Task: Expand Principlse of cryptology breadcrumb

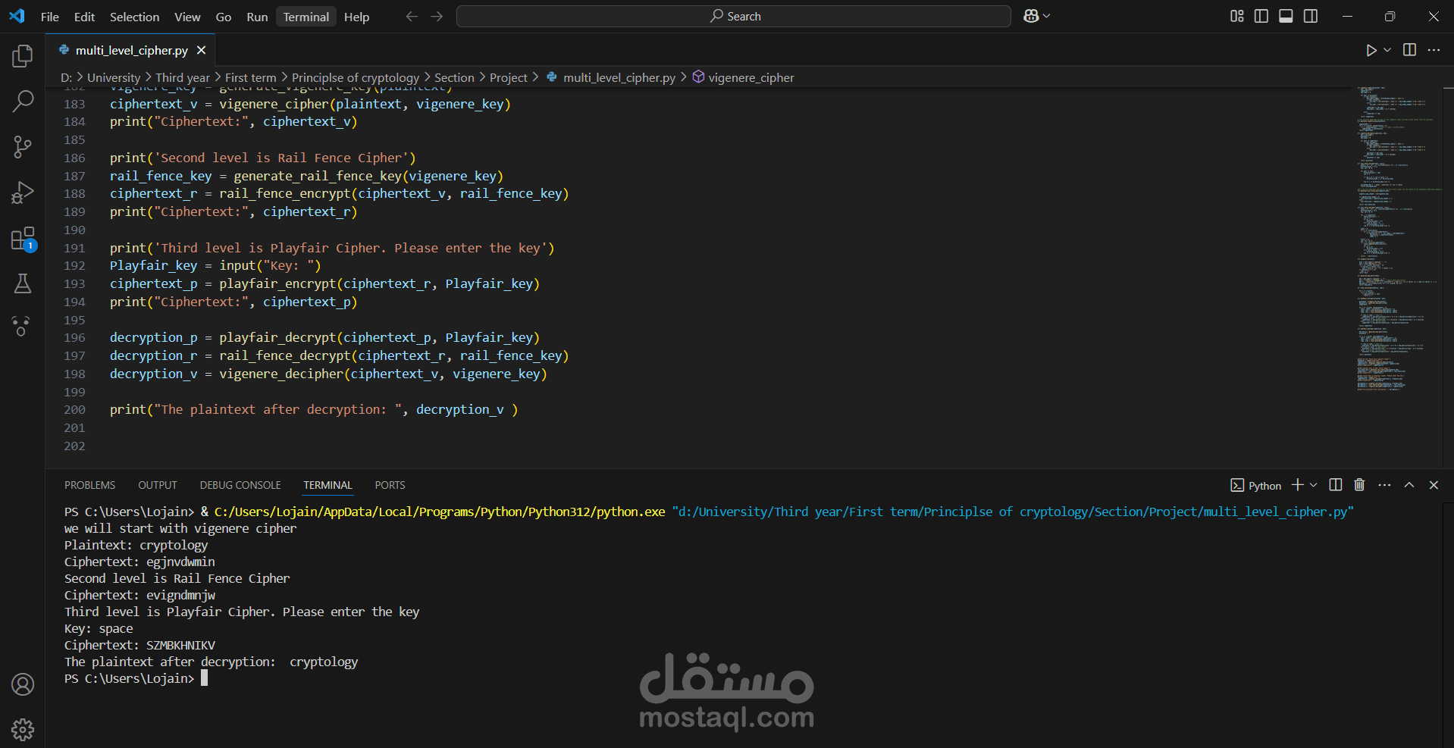Action: (356, 77)
